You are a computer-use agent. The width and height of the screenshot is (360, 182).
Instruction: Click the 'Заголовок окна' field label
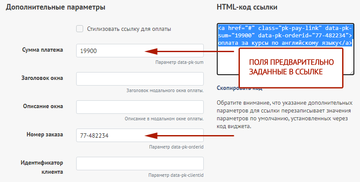tap(42, 78)
